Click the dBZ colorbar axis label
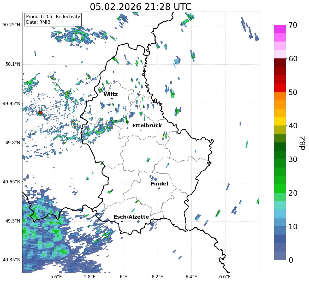Screen dimensions: 309x282 pos(303,143)
